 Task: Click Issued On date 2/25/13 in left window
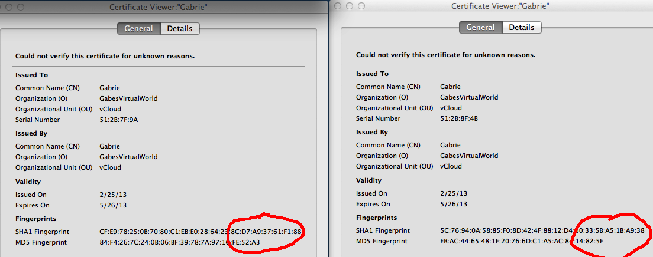pyautogui.click(x=113, y=195)
